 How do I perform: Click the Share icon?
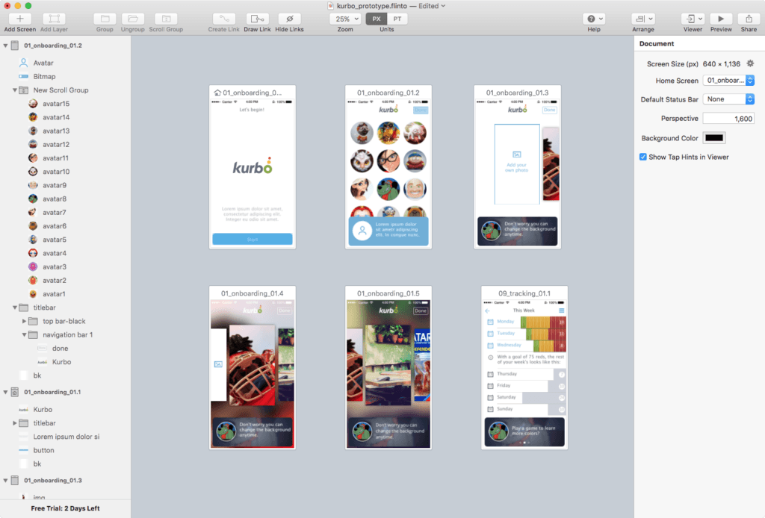(749, 19)
